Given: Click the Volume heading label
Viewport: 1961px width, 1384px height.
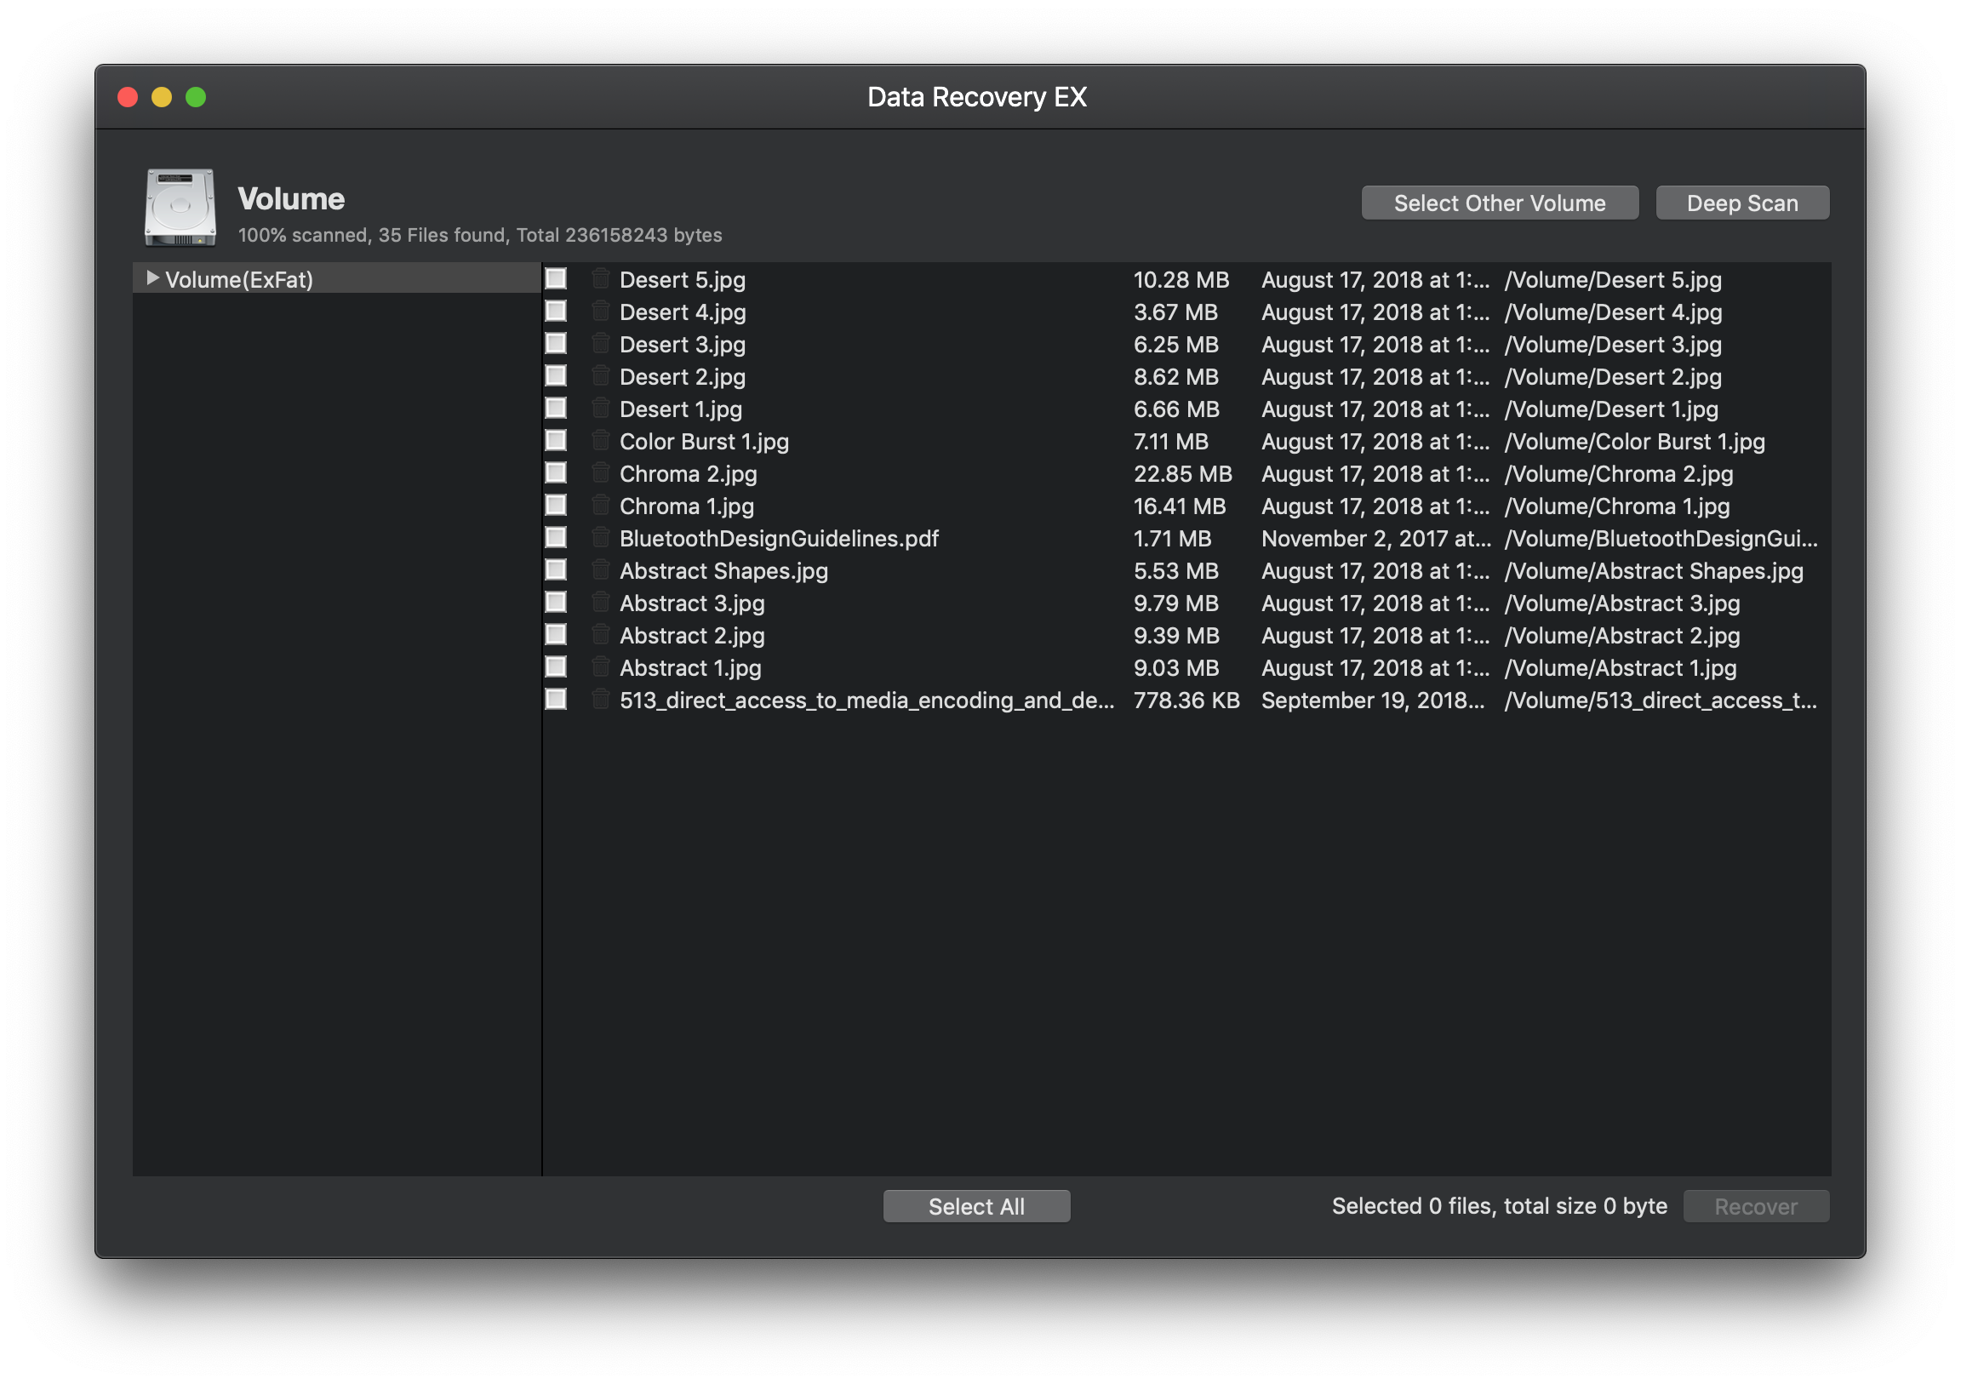Looking at the screenshot, I should (291, 199).
